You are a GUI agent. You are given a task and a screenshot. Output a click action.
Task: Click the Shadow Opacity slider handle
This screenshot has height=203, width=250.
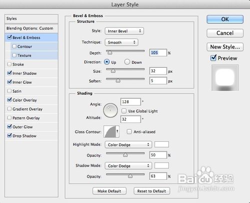[x=130, y=176]
